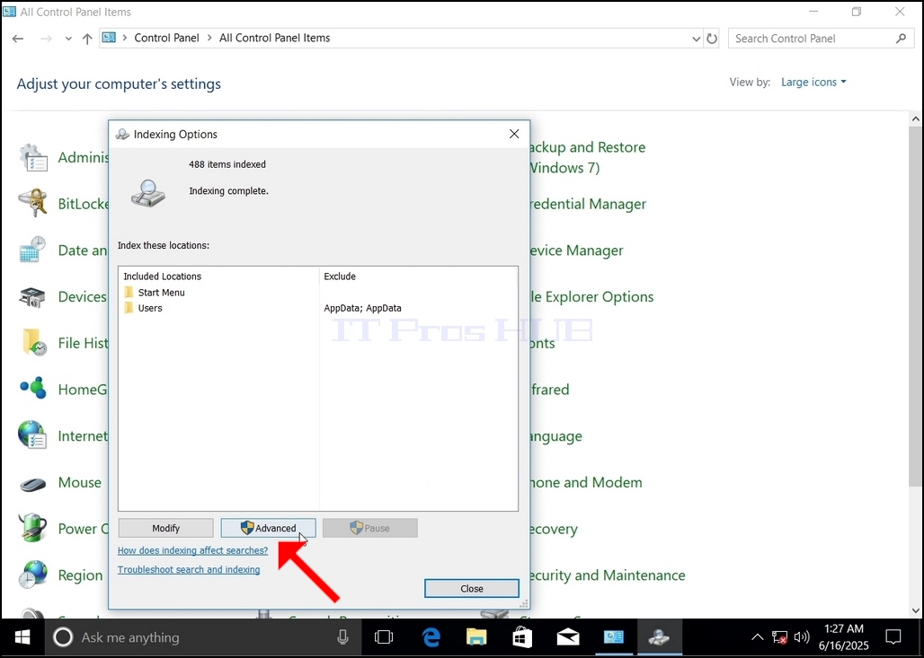This screenshot has height=658, width=924.
Task: Expand the address bar history dropdown
Action: point(696,39)
